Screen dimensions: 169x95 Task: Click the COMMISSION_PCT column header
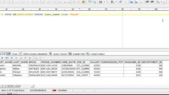click(112, 62)
